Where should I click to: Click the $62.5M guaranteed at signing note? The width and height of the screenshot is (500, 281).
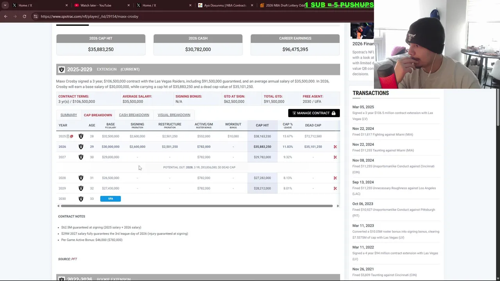(101, 228)
